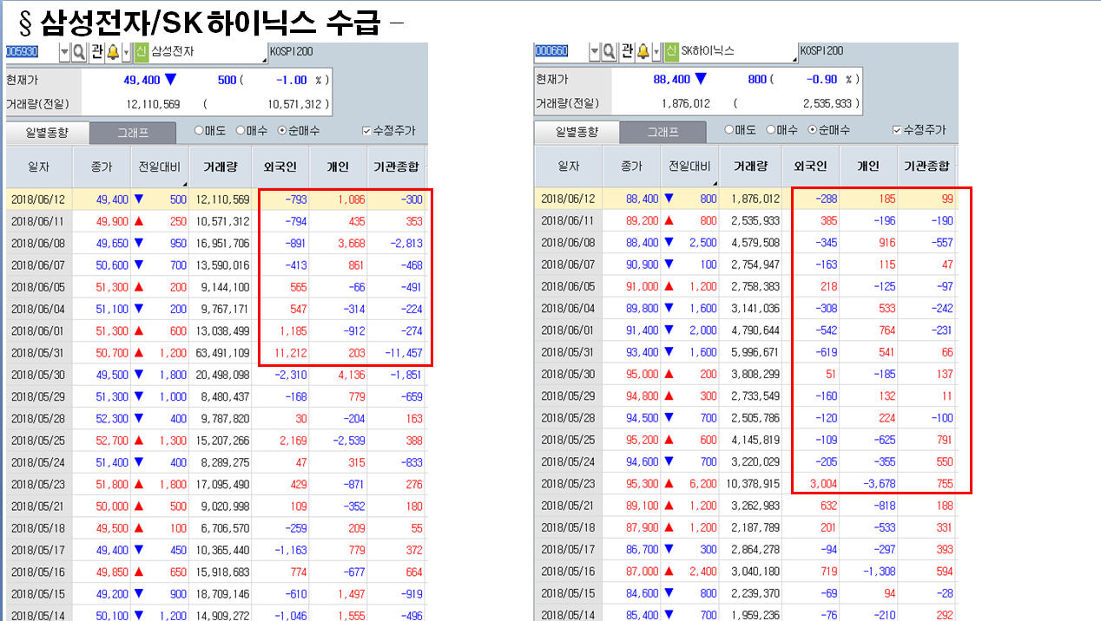Click the 관 watchlist icon for 삼성전자
1101x621 pixels.
tap(96, 52)
